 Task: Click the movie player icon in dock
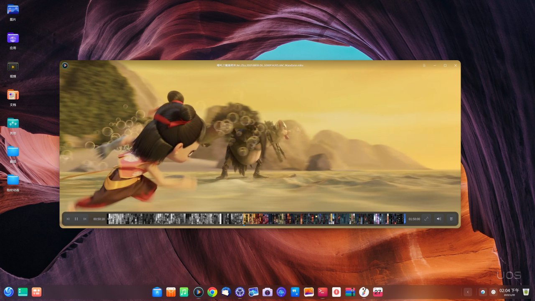[x=199, y=292]
